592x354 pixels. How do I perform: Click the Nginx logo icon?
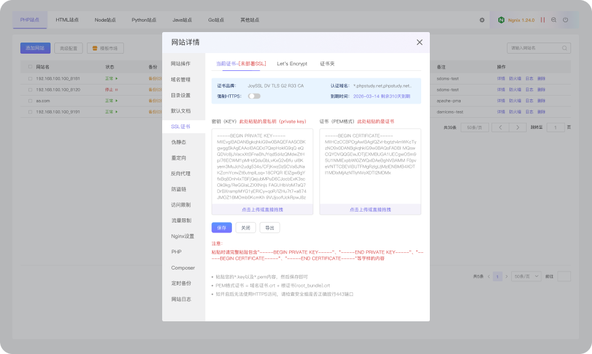tap(501, 20)
